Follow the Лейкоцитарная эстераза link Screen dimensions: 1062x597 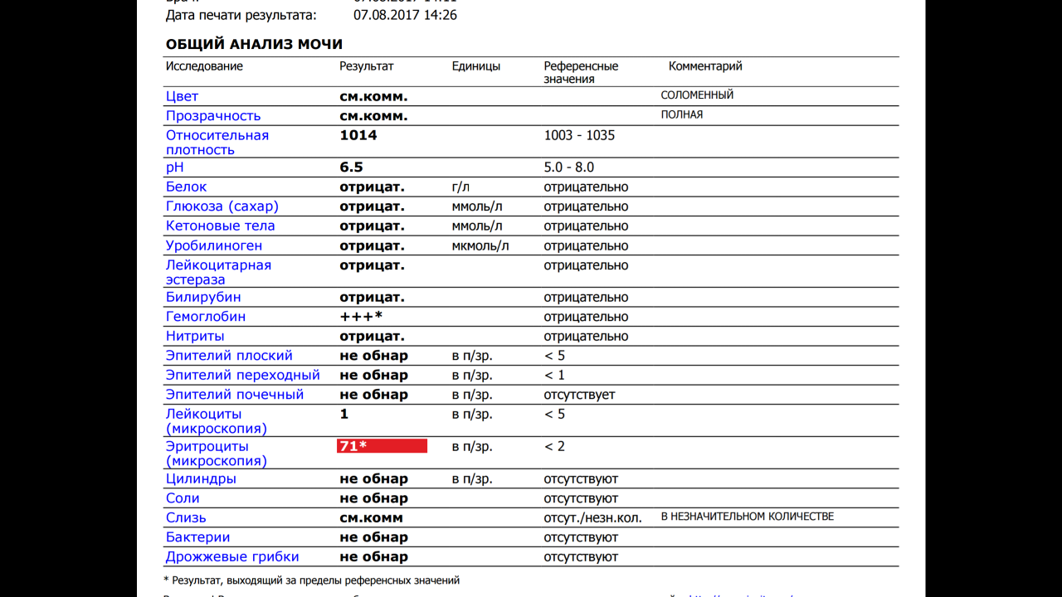click(x=218, y=273)
